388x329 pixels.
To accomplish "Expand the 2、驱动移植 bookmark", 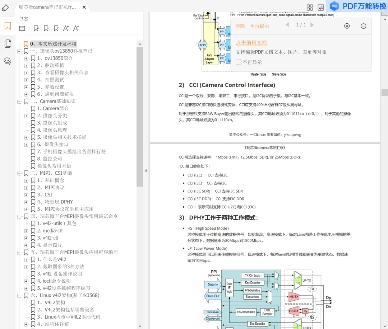I will click(26, 66).
